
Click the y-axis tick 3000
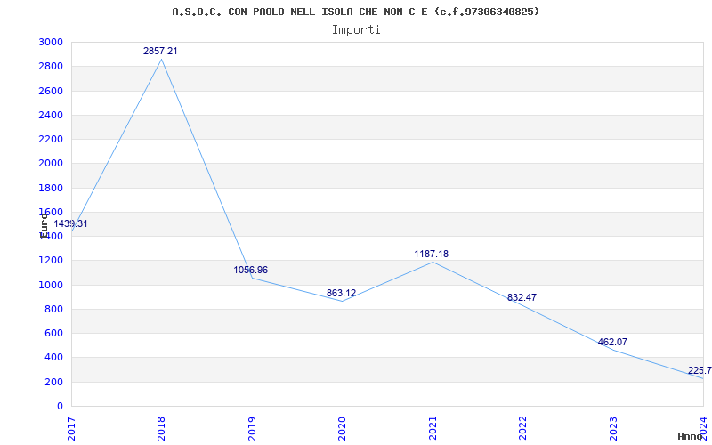point(51,42)
